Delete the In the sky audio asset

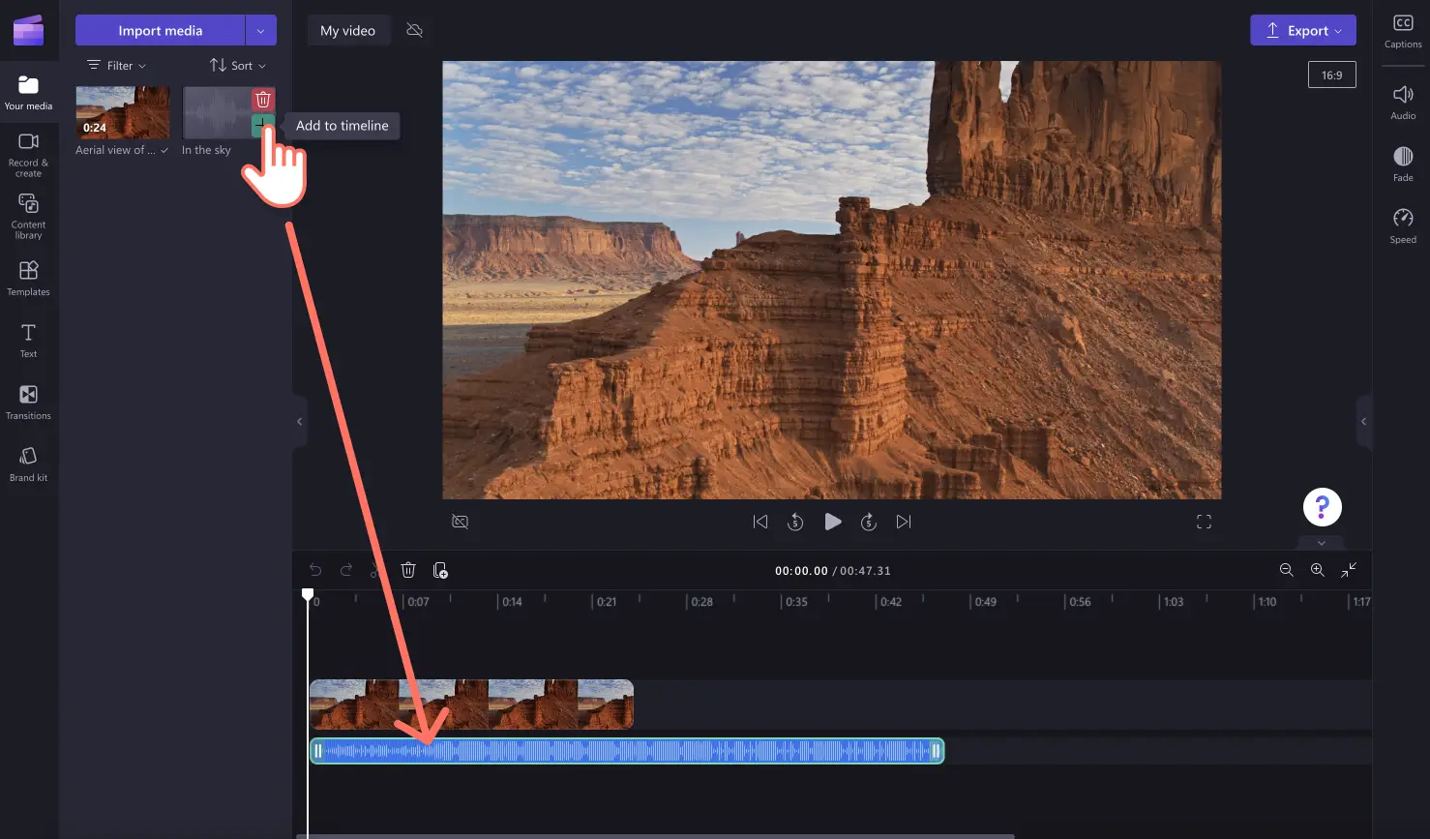click(262, 100)
